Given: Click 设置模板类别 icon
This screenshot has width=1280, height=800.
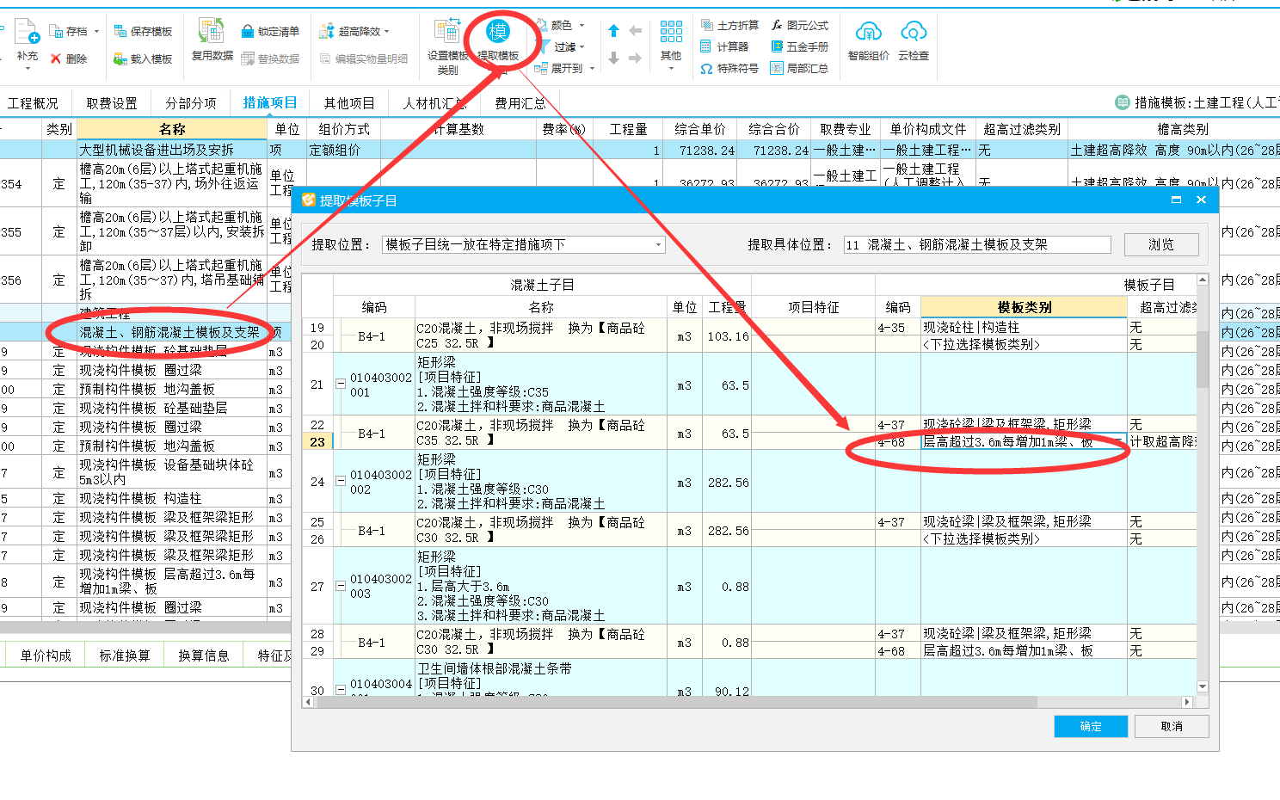Looking at the screenshot, I should click(446, 32).
